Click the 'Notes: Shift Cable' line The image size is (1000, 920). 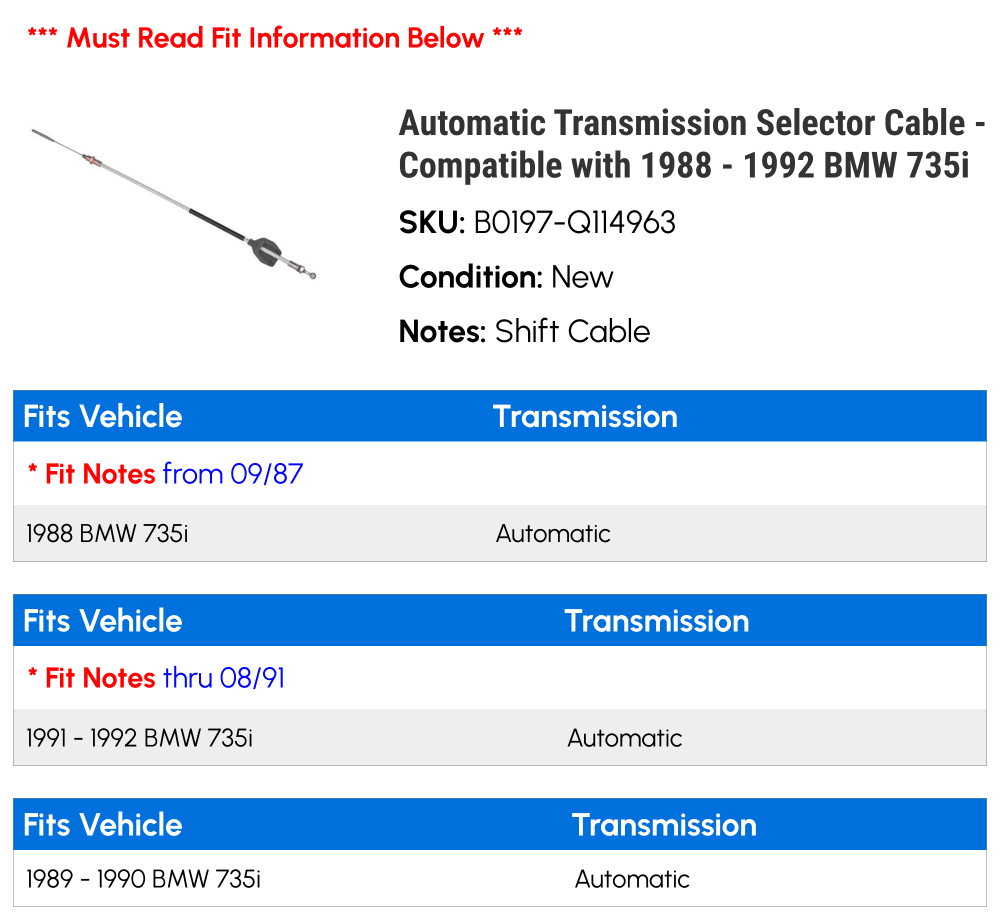point(524,331)
